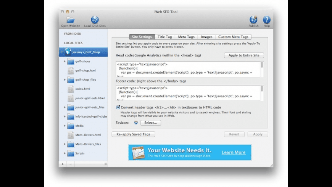The width and height of the screenshot is (332, 187).
Task: Click the junior-golf-sets_files folder icon
Action: tap(71, 107)
